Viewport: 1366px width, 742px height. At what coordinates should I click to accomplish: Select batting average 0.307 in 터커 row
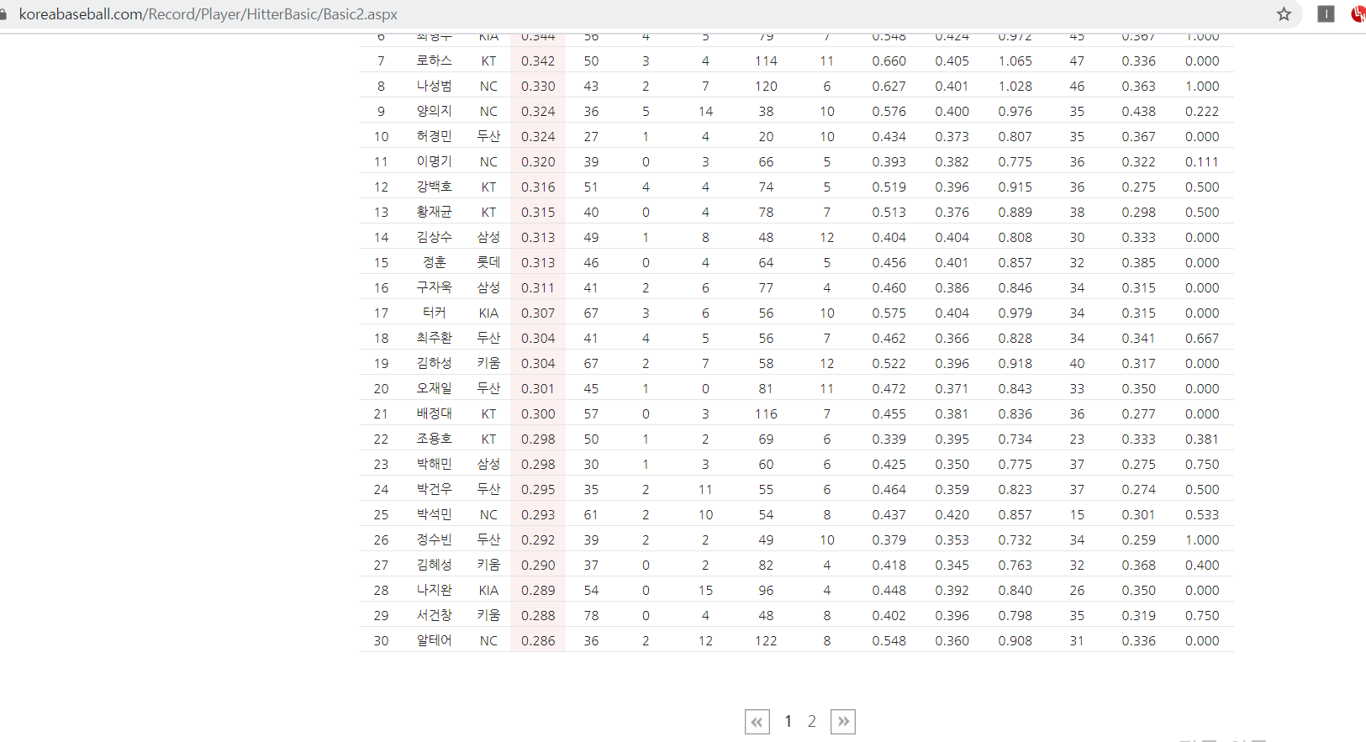(x=538, y=313)
